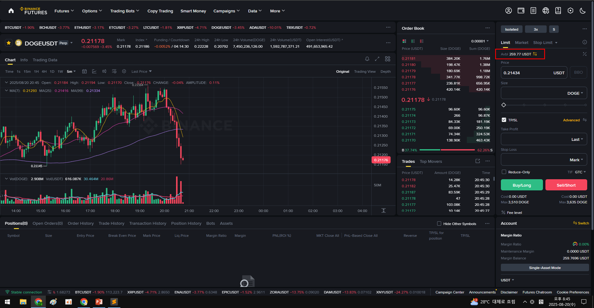Click the yellow favorite star for DOGEUSDT
Viewport: 594px width, 308px height.
tap(9, 43)
